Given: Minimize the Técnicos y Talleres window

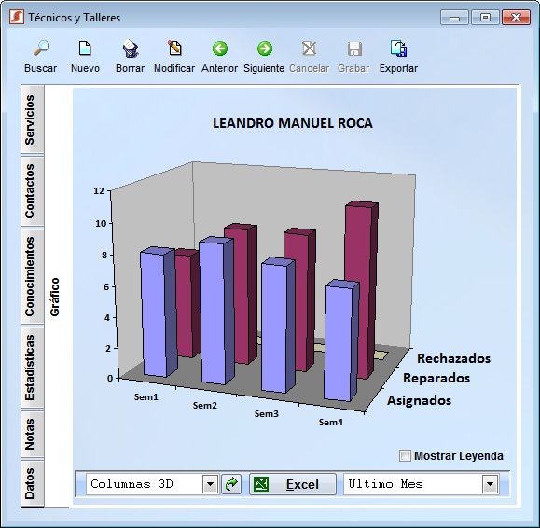Looking at the screenshot, I should click(x=454, y=17).
